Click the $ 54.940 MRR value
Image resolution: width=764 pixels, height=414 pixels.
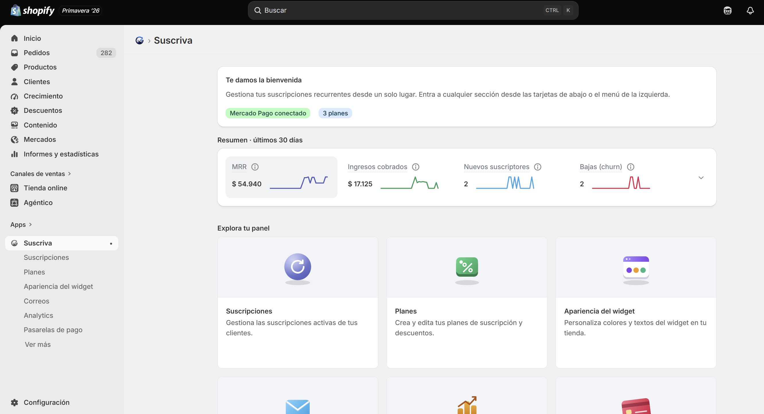coord(247,184)
